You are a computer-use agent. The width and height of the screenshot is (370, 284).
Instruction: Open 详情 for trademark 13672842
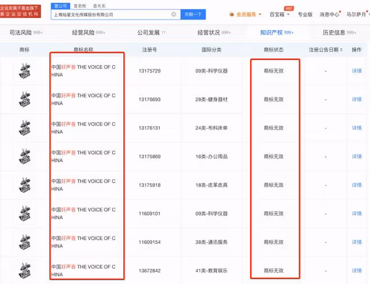tap(357, 271)
